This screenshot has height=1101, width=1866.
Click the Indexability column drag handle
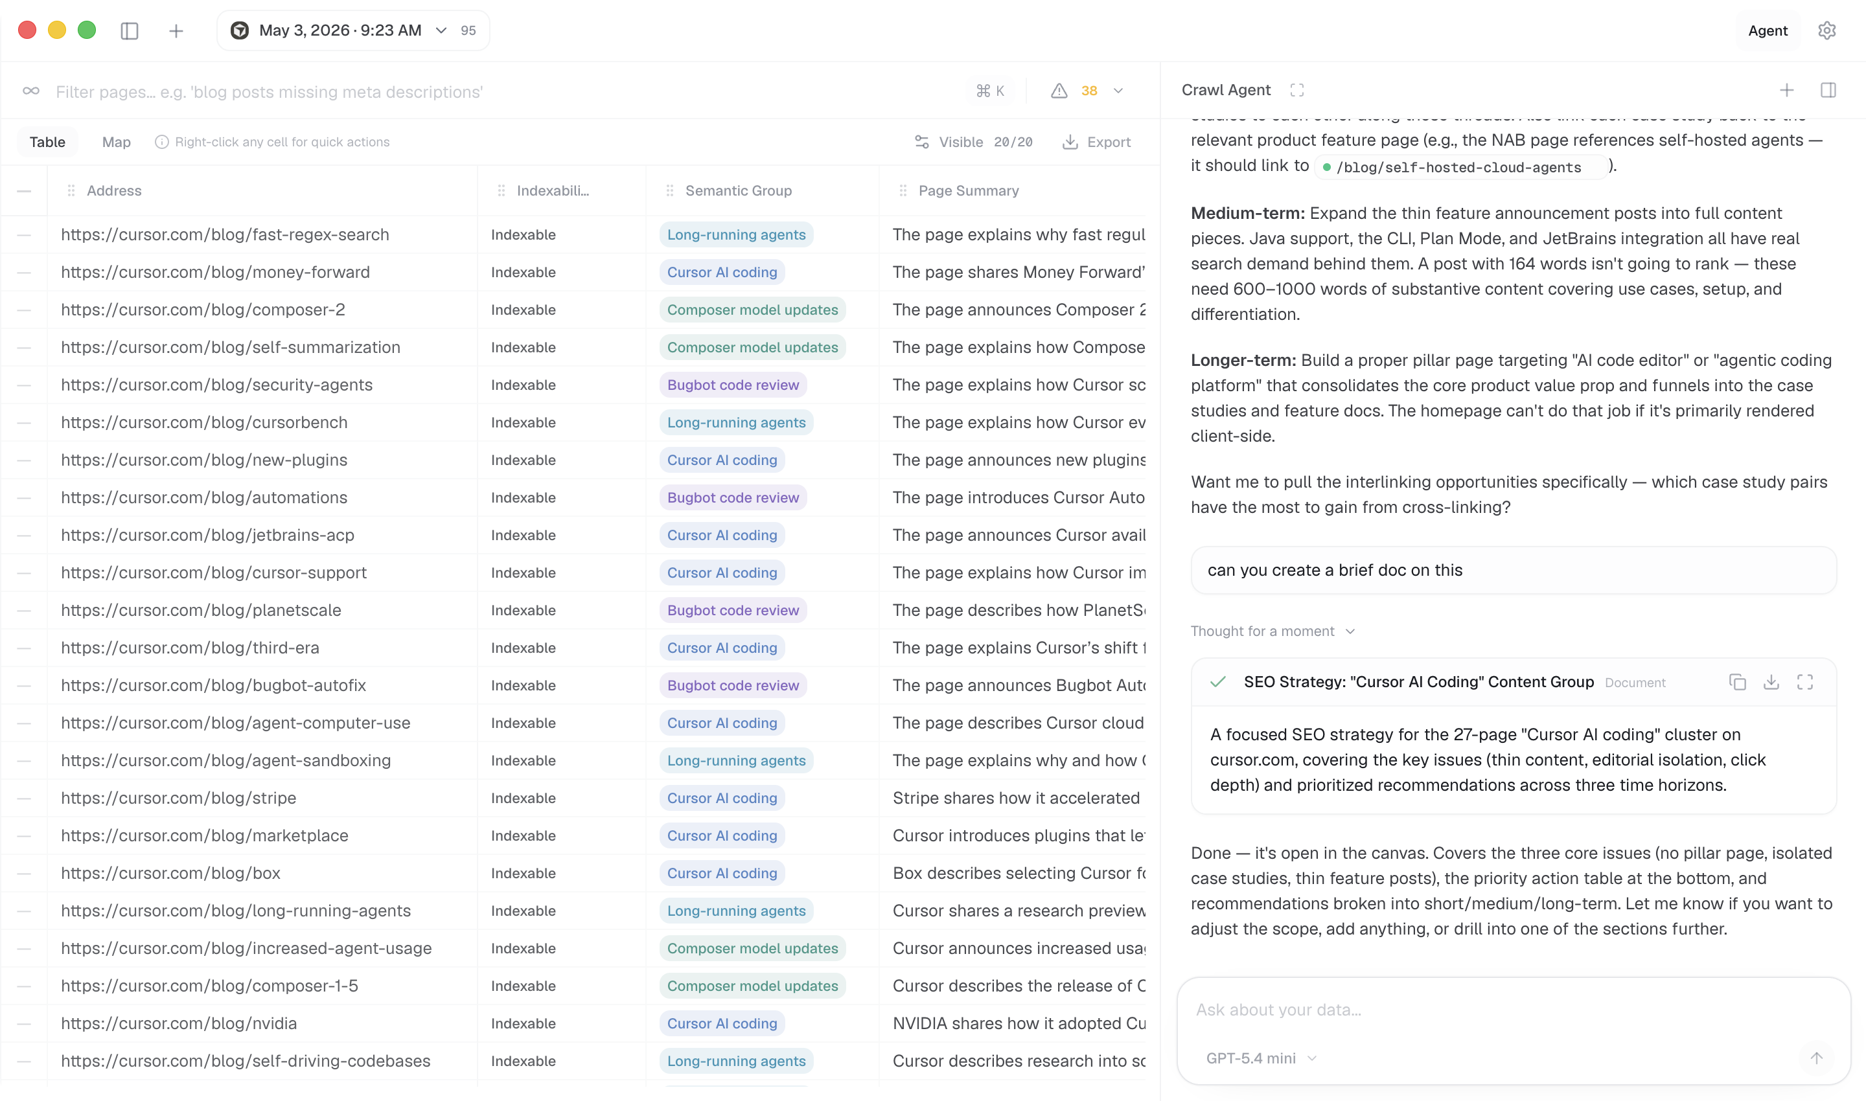click(501, 190)
